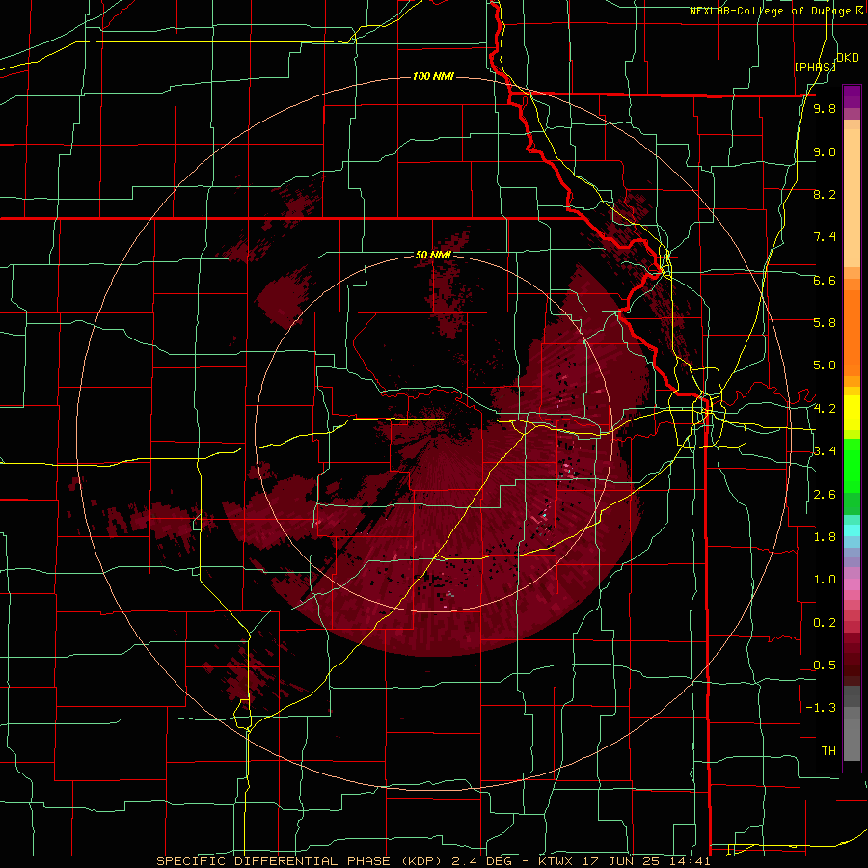The image size is (868, 868).
Task: Click the yellow segment of the color bar
Action: pos(852,413)
